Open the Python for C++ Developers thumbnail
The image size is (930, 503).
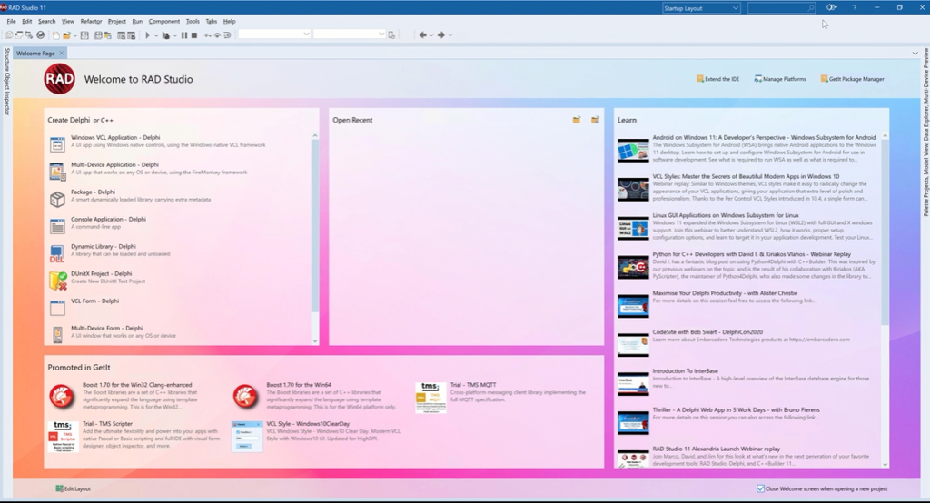pyautogui.click(x=633, y=267)
